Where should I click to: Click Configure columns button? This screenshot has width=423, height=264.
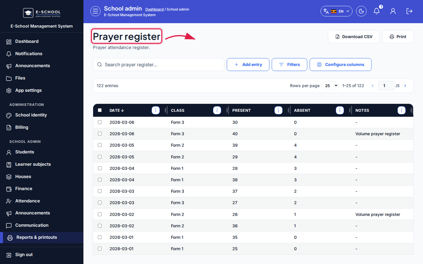340,65
